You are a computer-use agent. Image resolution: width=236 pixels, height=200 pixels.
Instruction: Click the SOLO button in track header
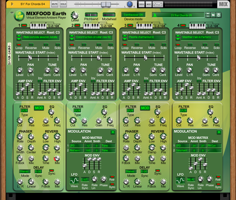pos(63,4)
